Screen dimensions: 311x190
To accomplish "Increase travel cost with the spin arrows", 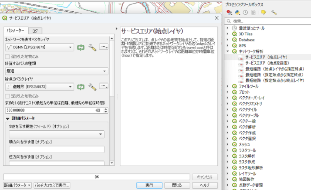I will pyautogui.click(x=106, y=109).
